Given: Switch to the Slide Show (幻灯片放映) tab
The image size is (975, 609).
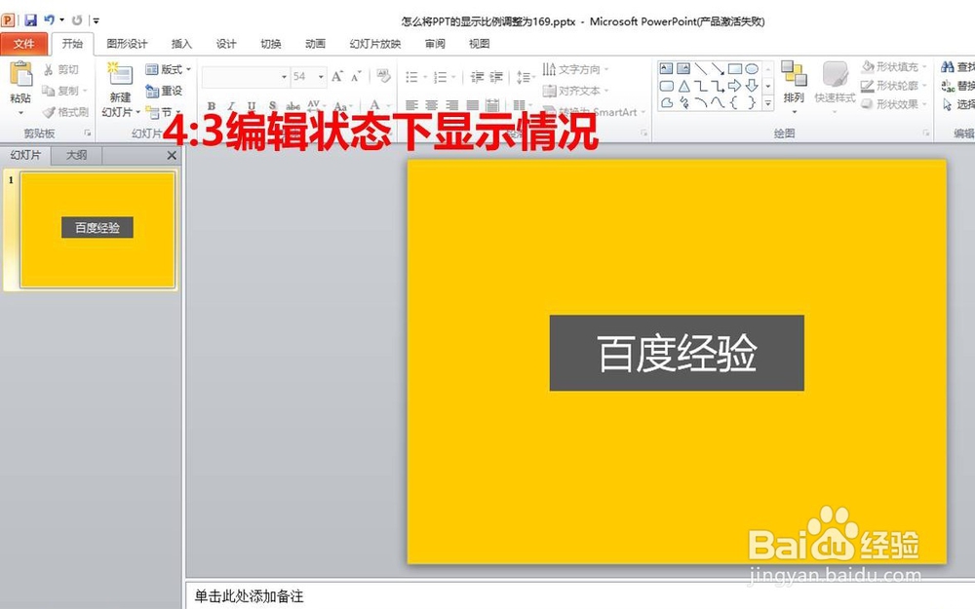Looking at the screenshot, I should pyautogui.click(x=375, y=44).
